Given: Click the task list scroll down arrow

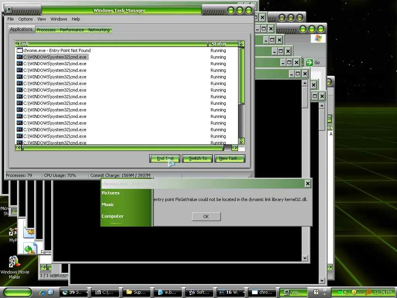Looking at the screenshot, I should click(x=241, y=141).
